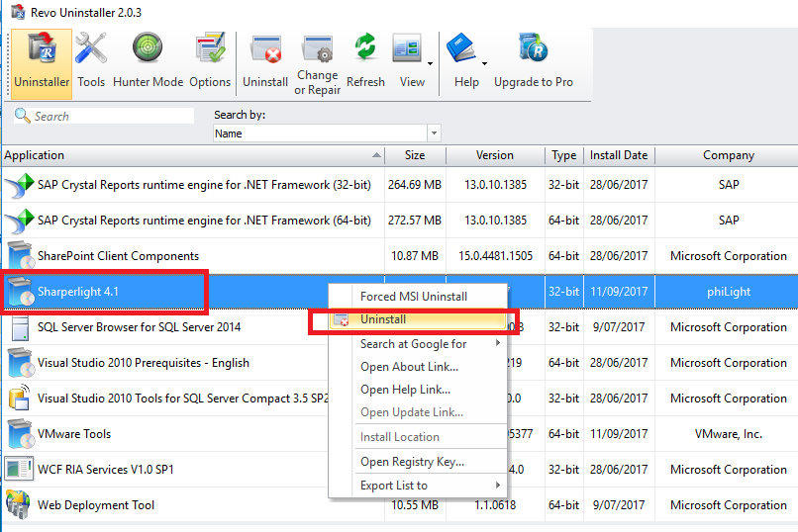
Task: Sort by Install Date column header
Action: point(619,155)
